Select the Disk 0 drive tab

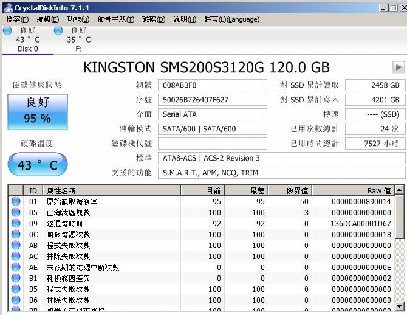[x=28, y=40]
